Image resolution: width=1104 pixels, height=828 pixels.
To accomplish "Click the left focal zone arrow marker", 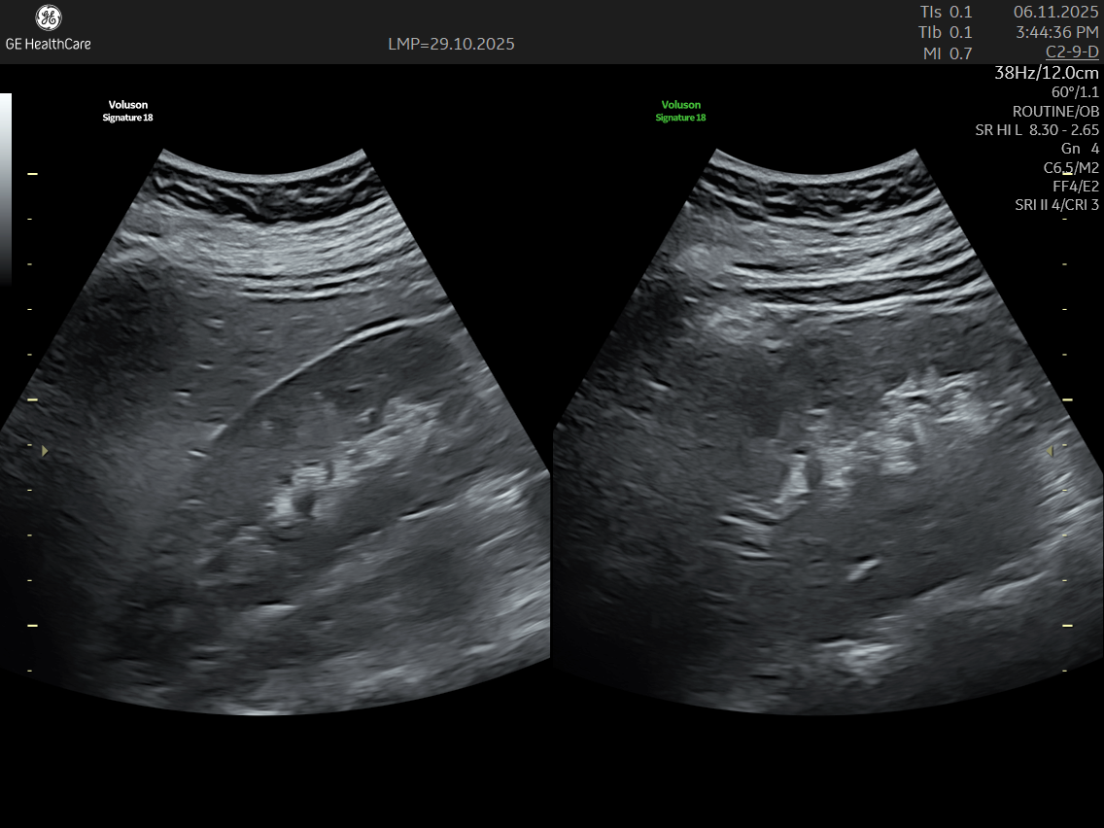I will 44,451.
